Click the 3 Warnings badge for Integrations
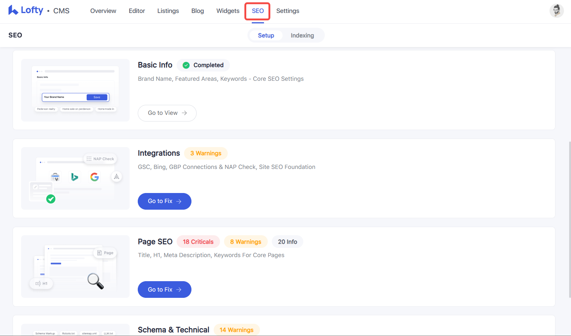 coord(206,153)
